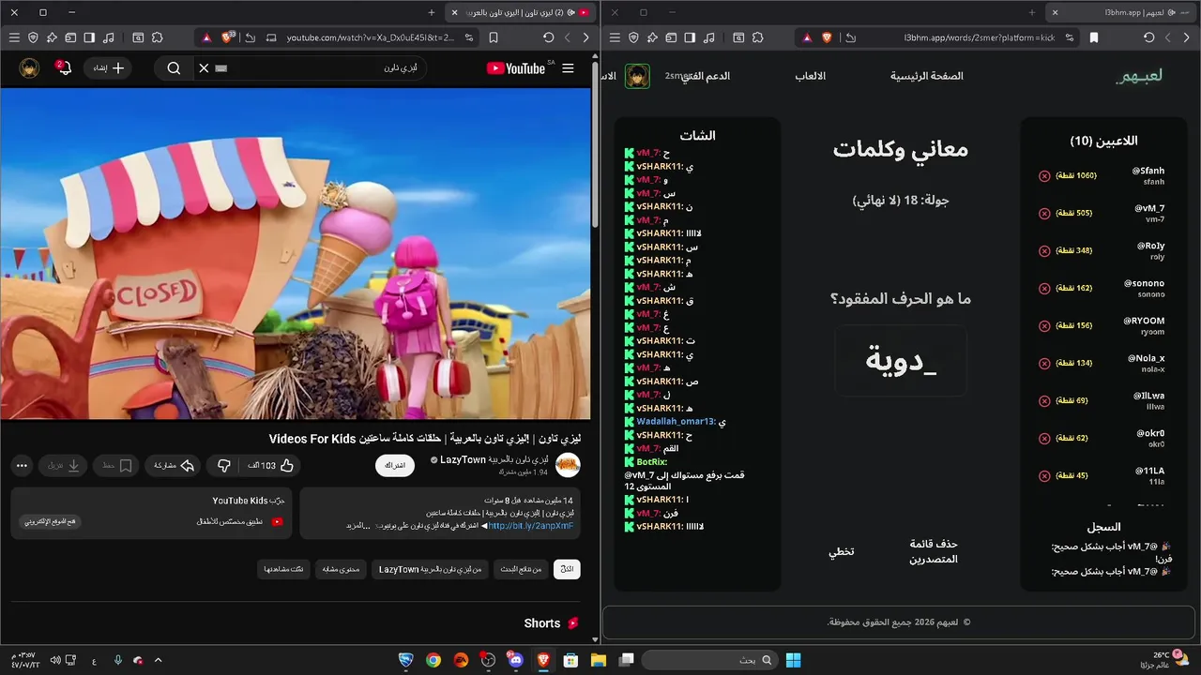This screenshot has height=675, width=1201.
Task: Open the Brave menu in YouTube window
Action: [x=14, y=37]
